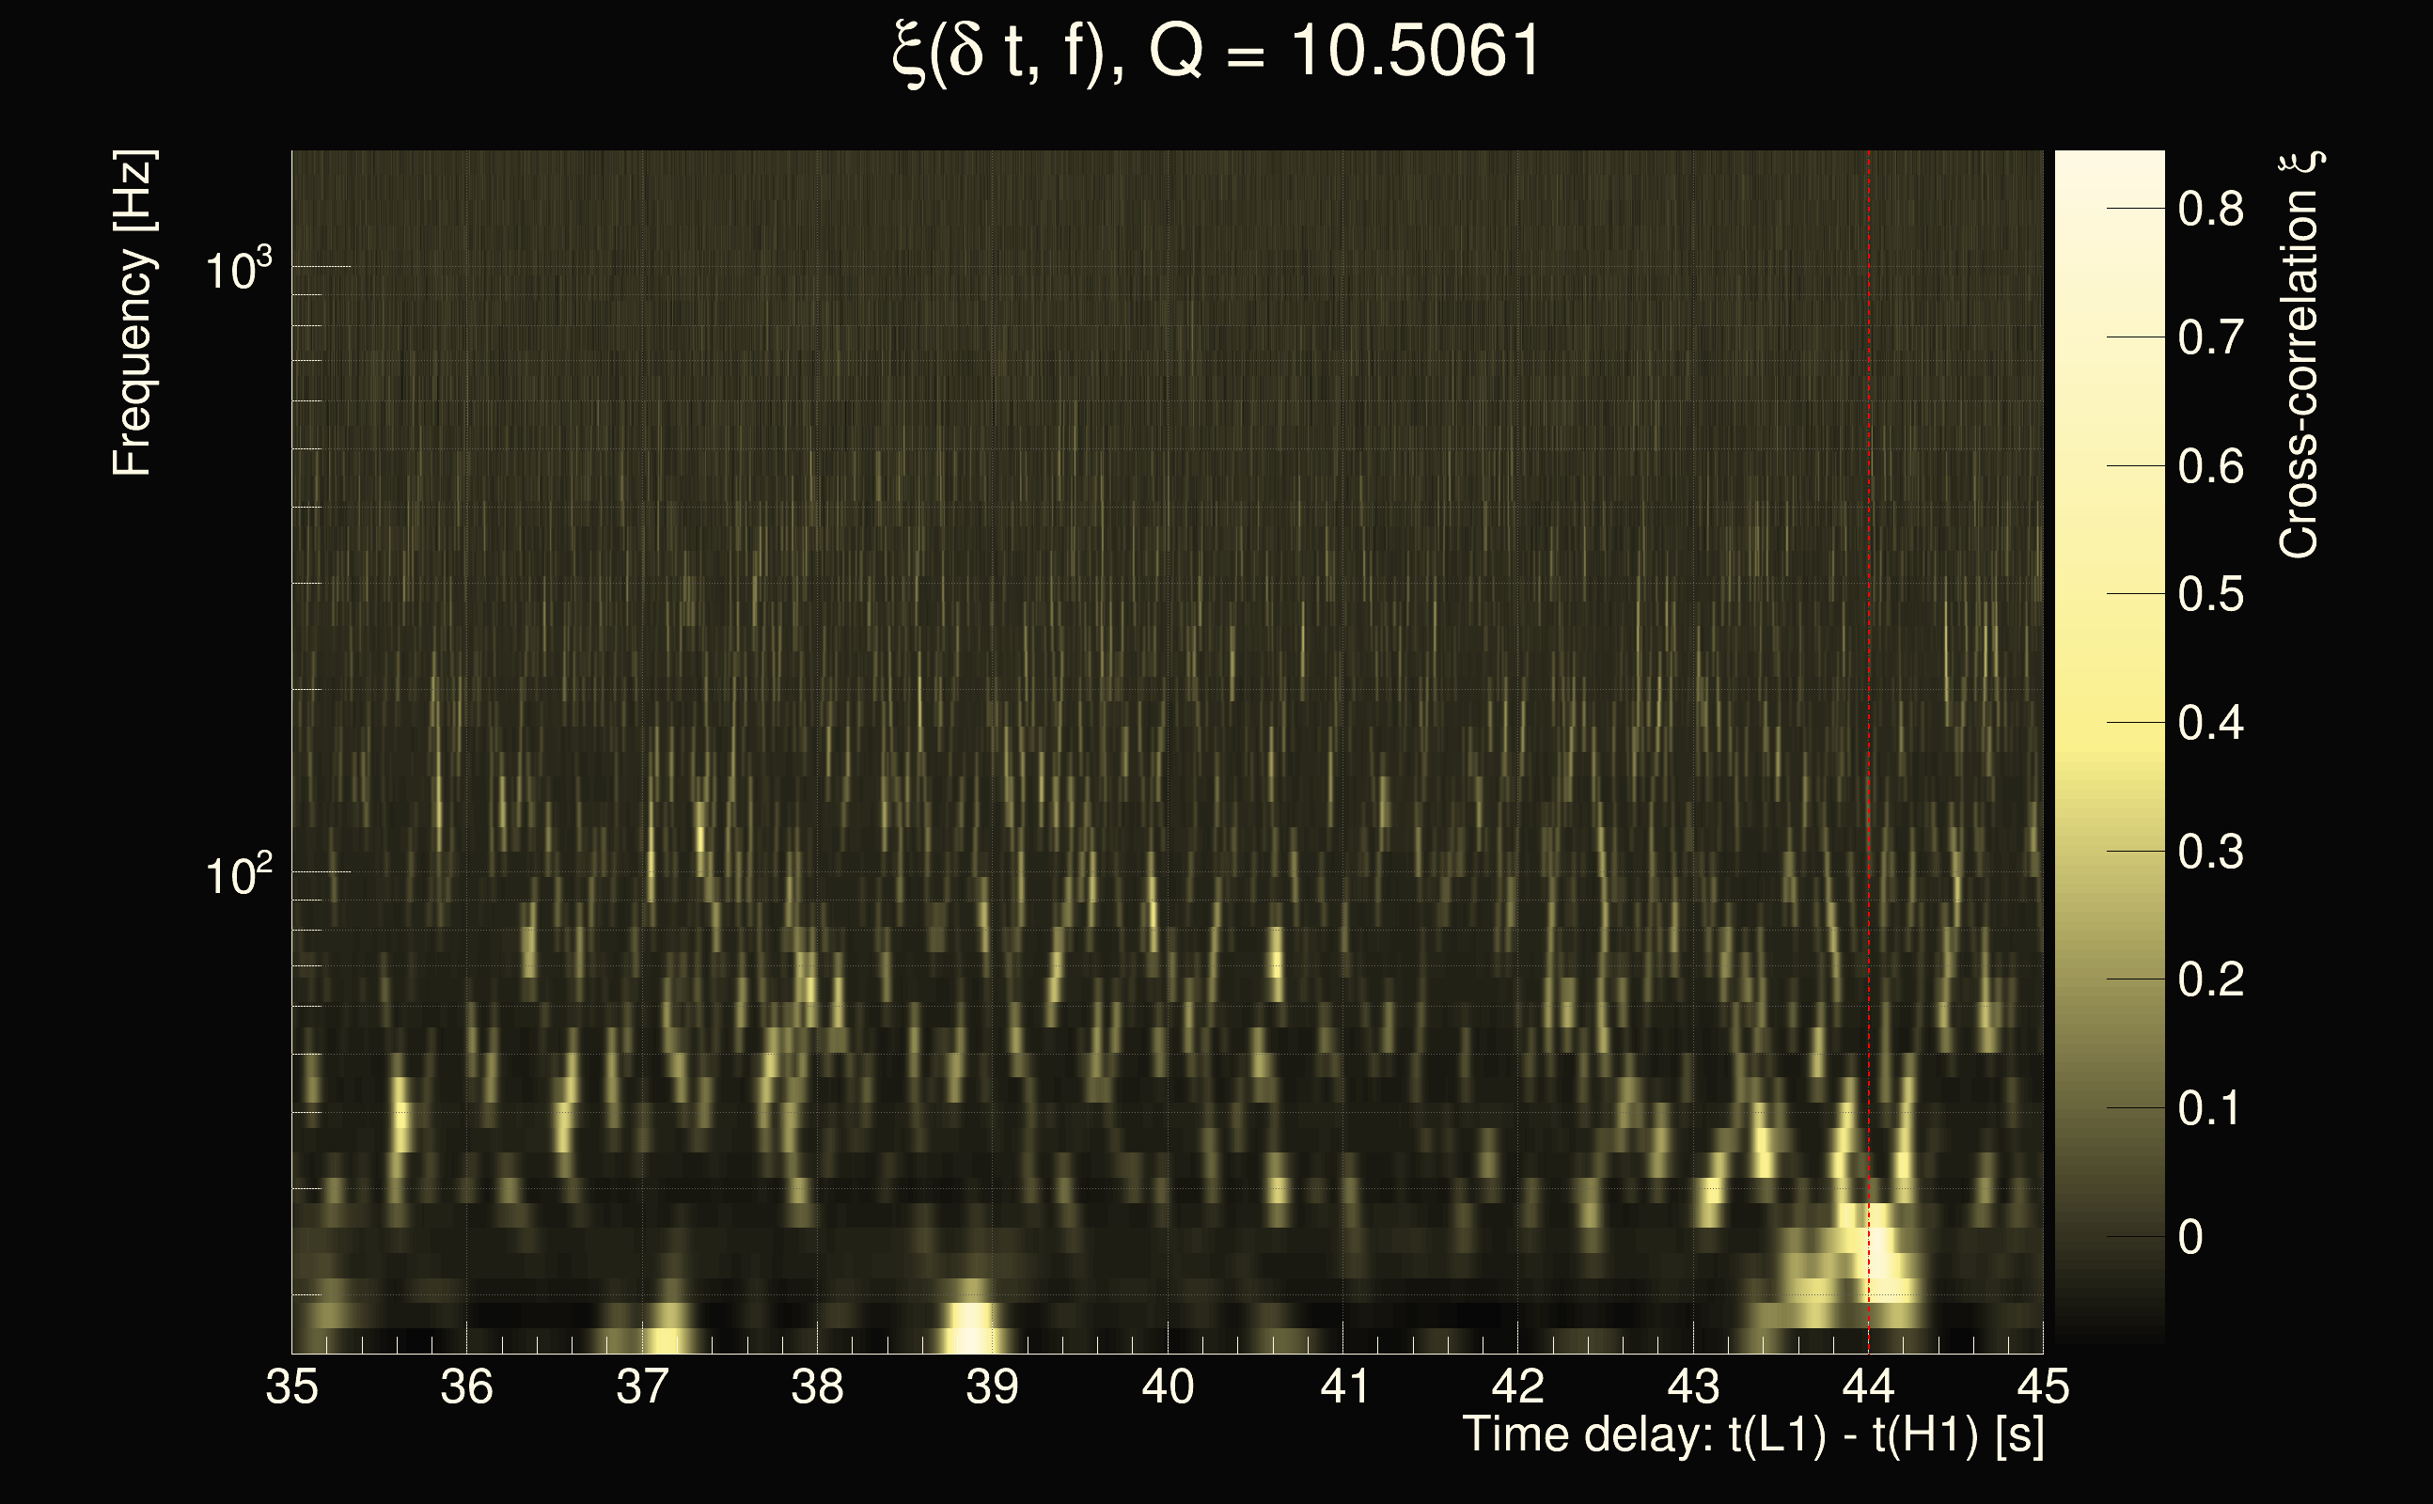Click the bright blob near 39 seconds

(x=970, y=1331)
